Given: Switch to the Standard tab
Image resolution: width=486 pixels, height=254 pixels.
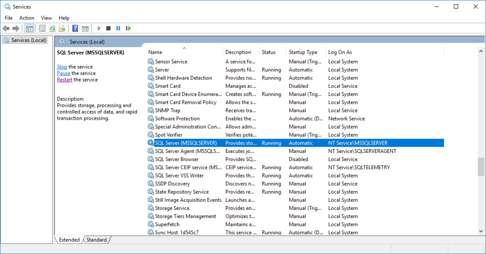Looking at the screenshot, I should point(96,240).
